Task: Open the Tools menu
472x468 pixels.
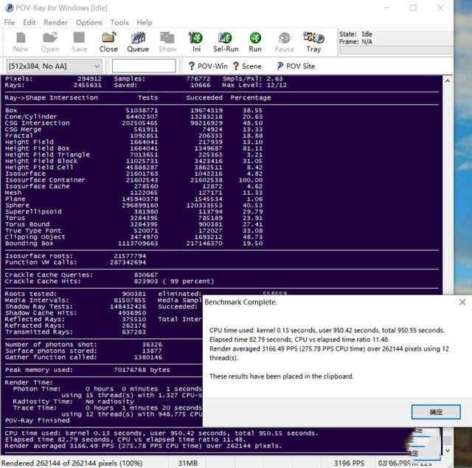Action: point(119,23)
